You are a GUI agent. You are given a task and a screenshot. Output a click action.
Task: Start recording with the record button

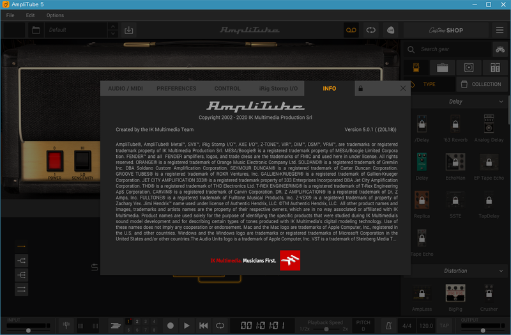coord(170,325)
